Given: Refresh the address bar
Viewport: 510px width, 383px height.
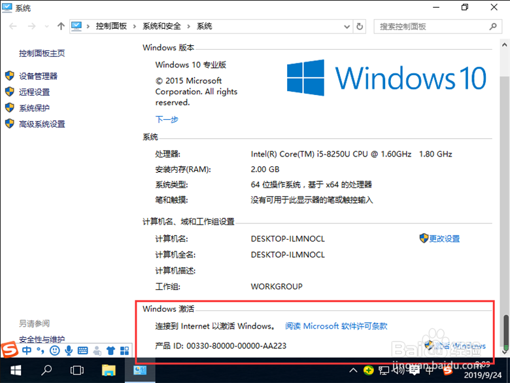Looking at the screenshot, I should [x=360, y=26].
